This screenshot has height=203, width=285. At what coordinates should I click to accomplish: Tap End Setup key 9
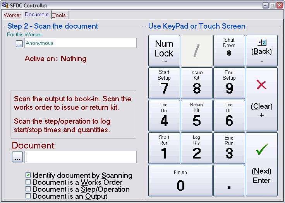tap(229, 83)
